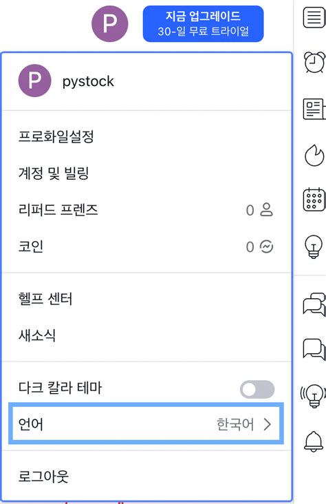
Task: Open the watchlist panel icon
Action: 314,18
